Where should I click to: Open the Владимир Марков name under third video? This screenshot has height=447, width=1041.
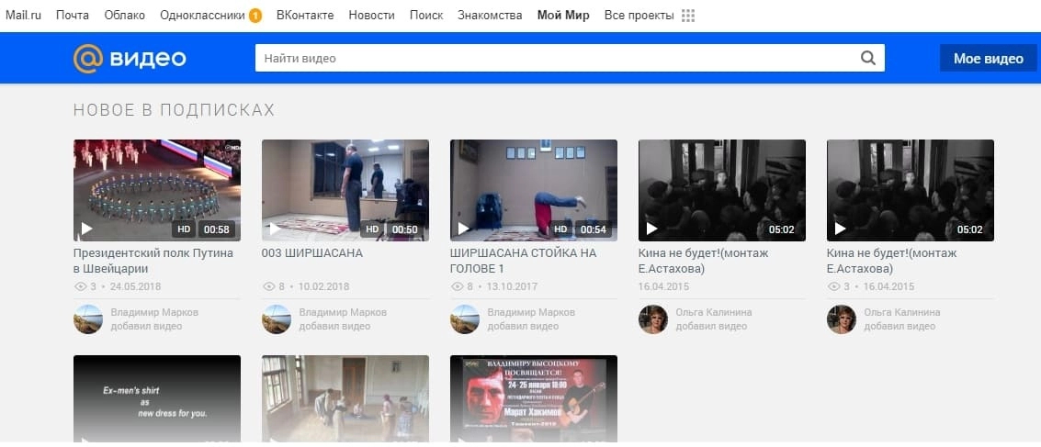[531, 312]
